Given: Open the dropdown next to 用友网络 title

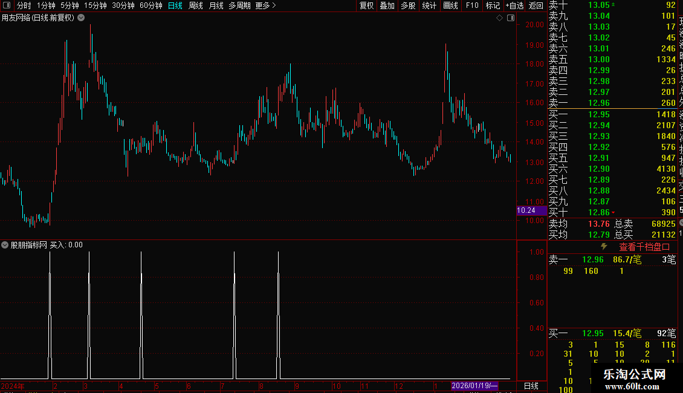Looking at the screenshot, I should [x=81, y=18].
